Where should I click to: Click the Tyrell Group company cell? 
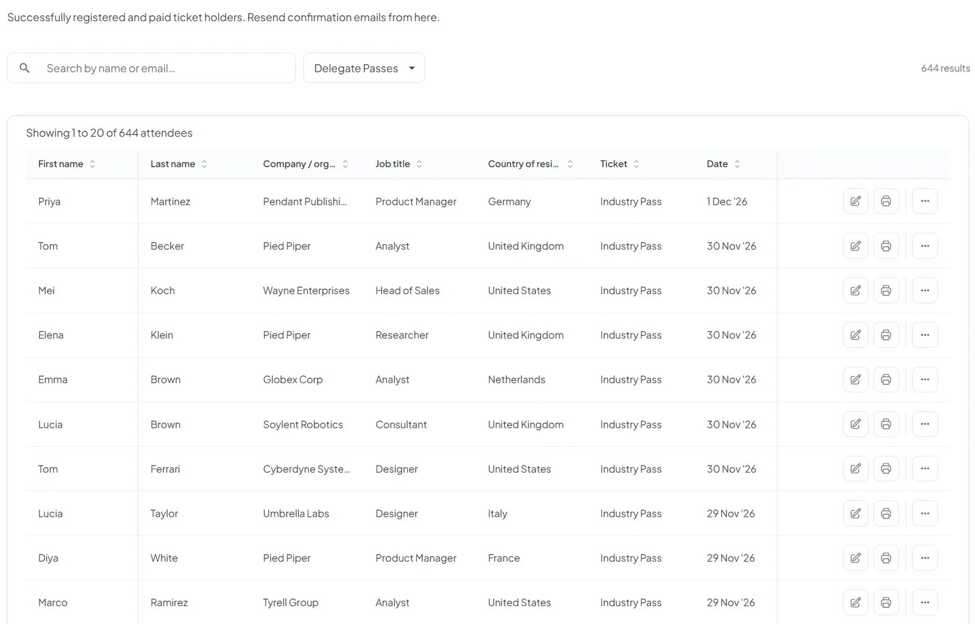[291, 603]
